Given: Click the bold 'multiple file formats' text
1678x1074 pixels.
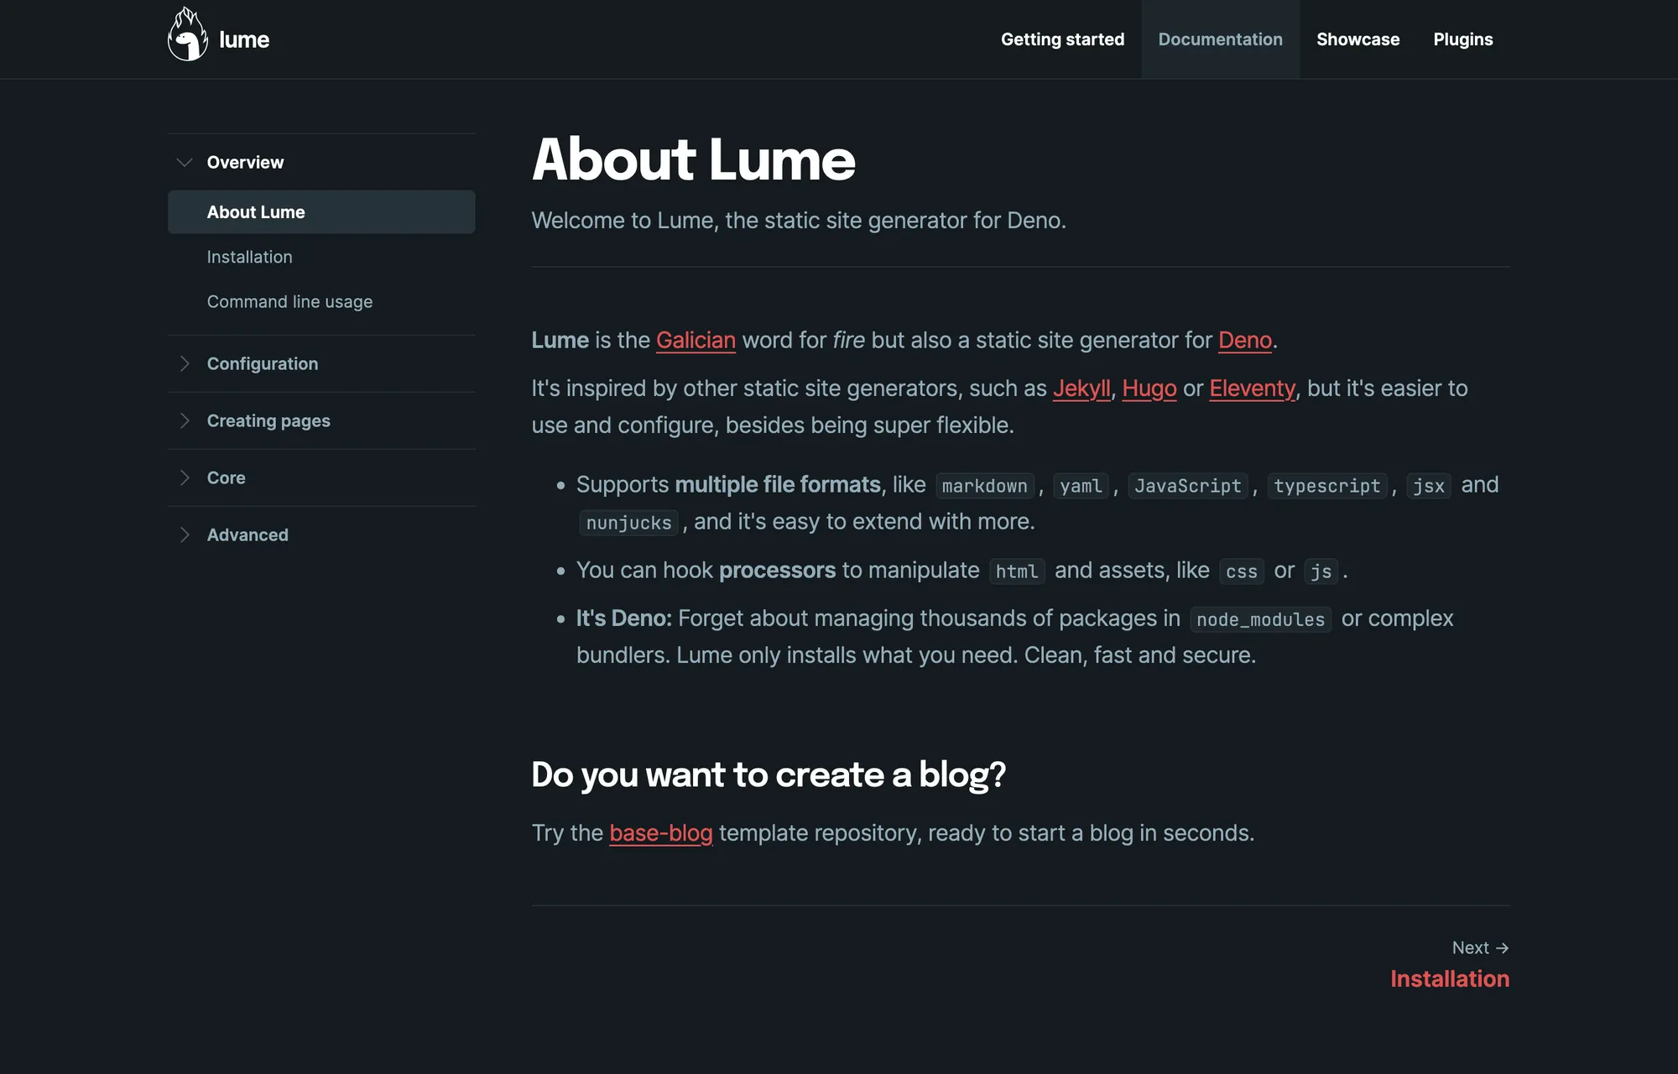Looking at the screenshot, I should click(x=778, y=485).
